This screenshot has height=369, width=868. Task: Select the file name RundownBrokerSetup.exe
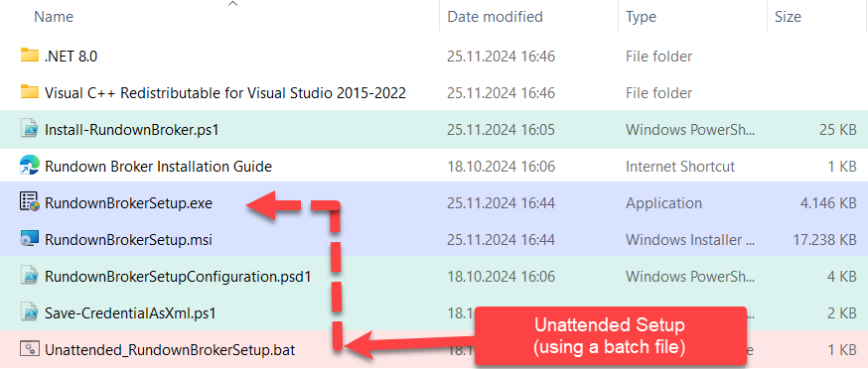(x=128, y=203)
